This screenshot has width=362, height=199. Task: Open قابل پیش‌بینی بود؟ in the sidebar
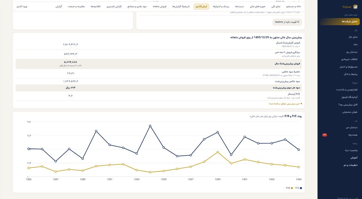(x=340, y=105)
